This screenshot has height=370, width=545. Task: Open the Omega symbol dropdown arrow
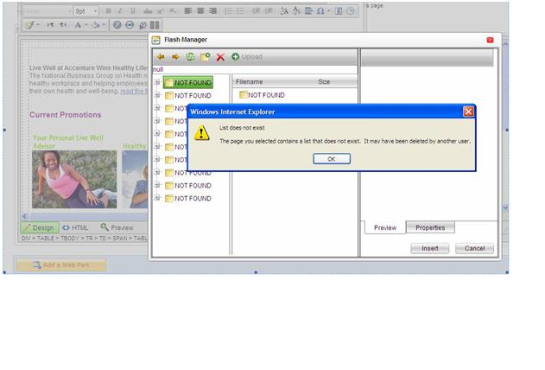point(329,11)
